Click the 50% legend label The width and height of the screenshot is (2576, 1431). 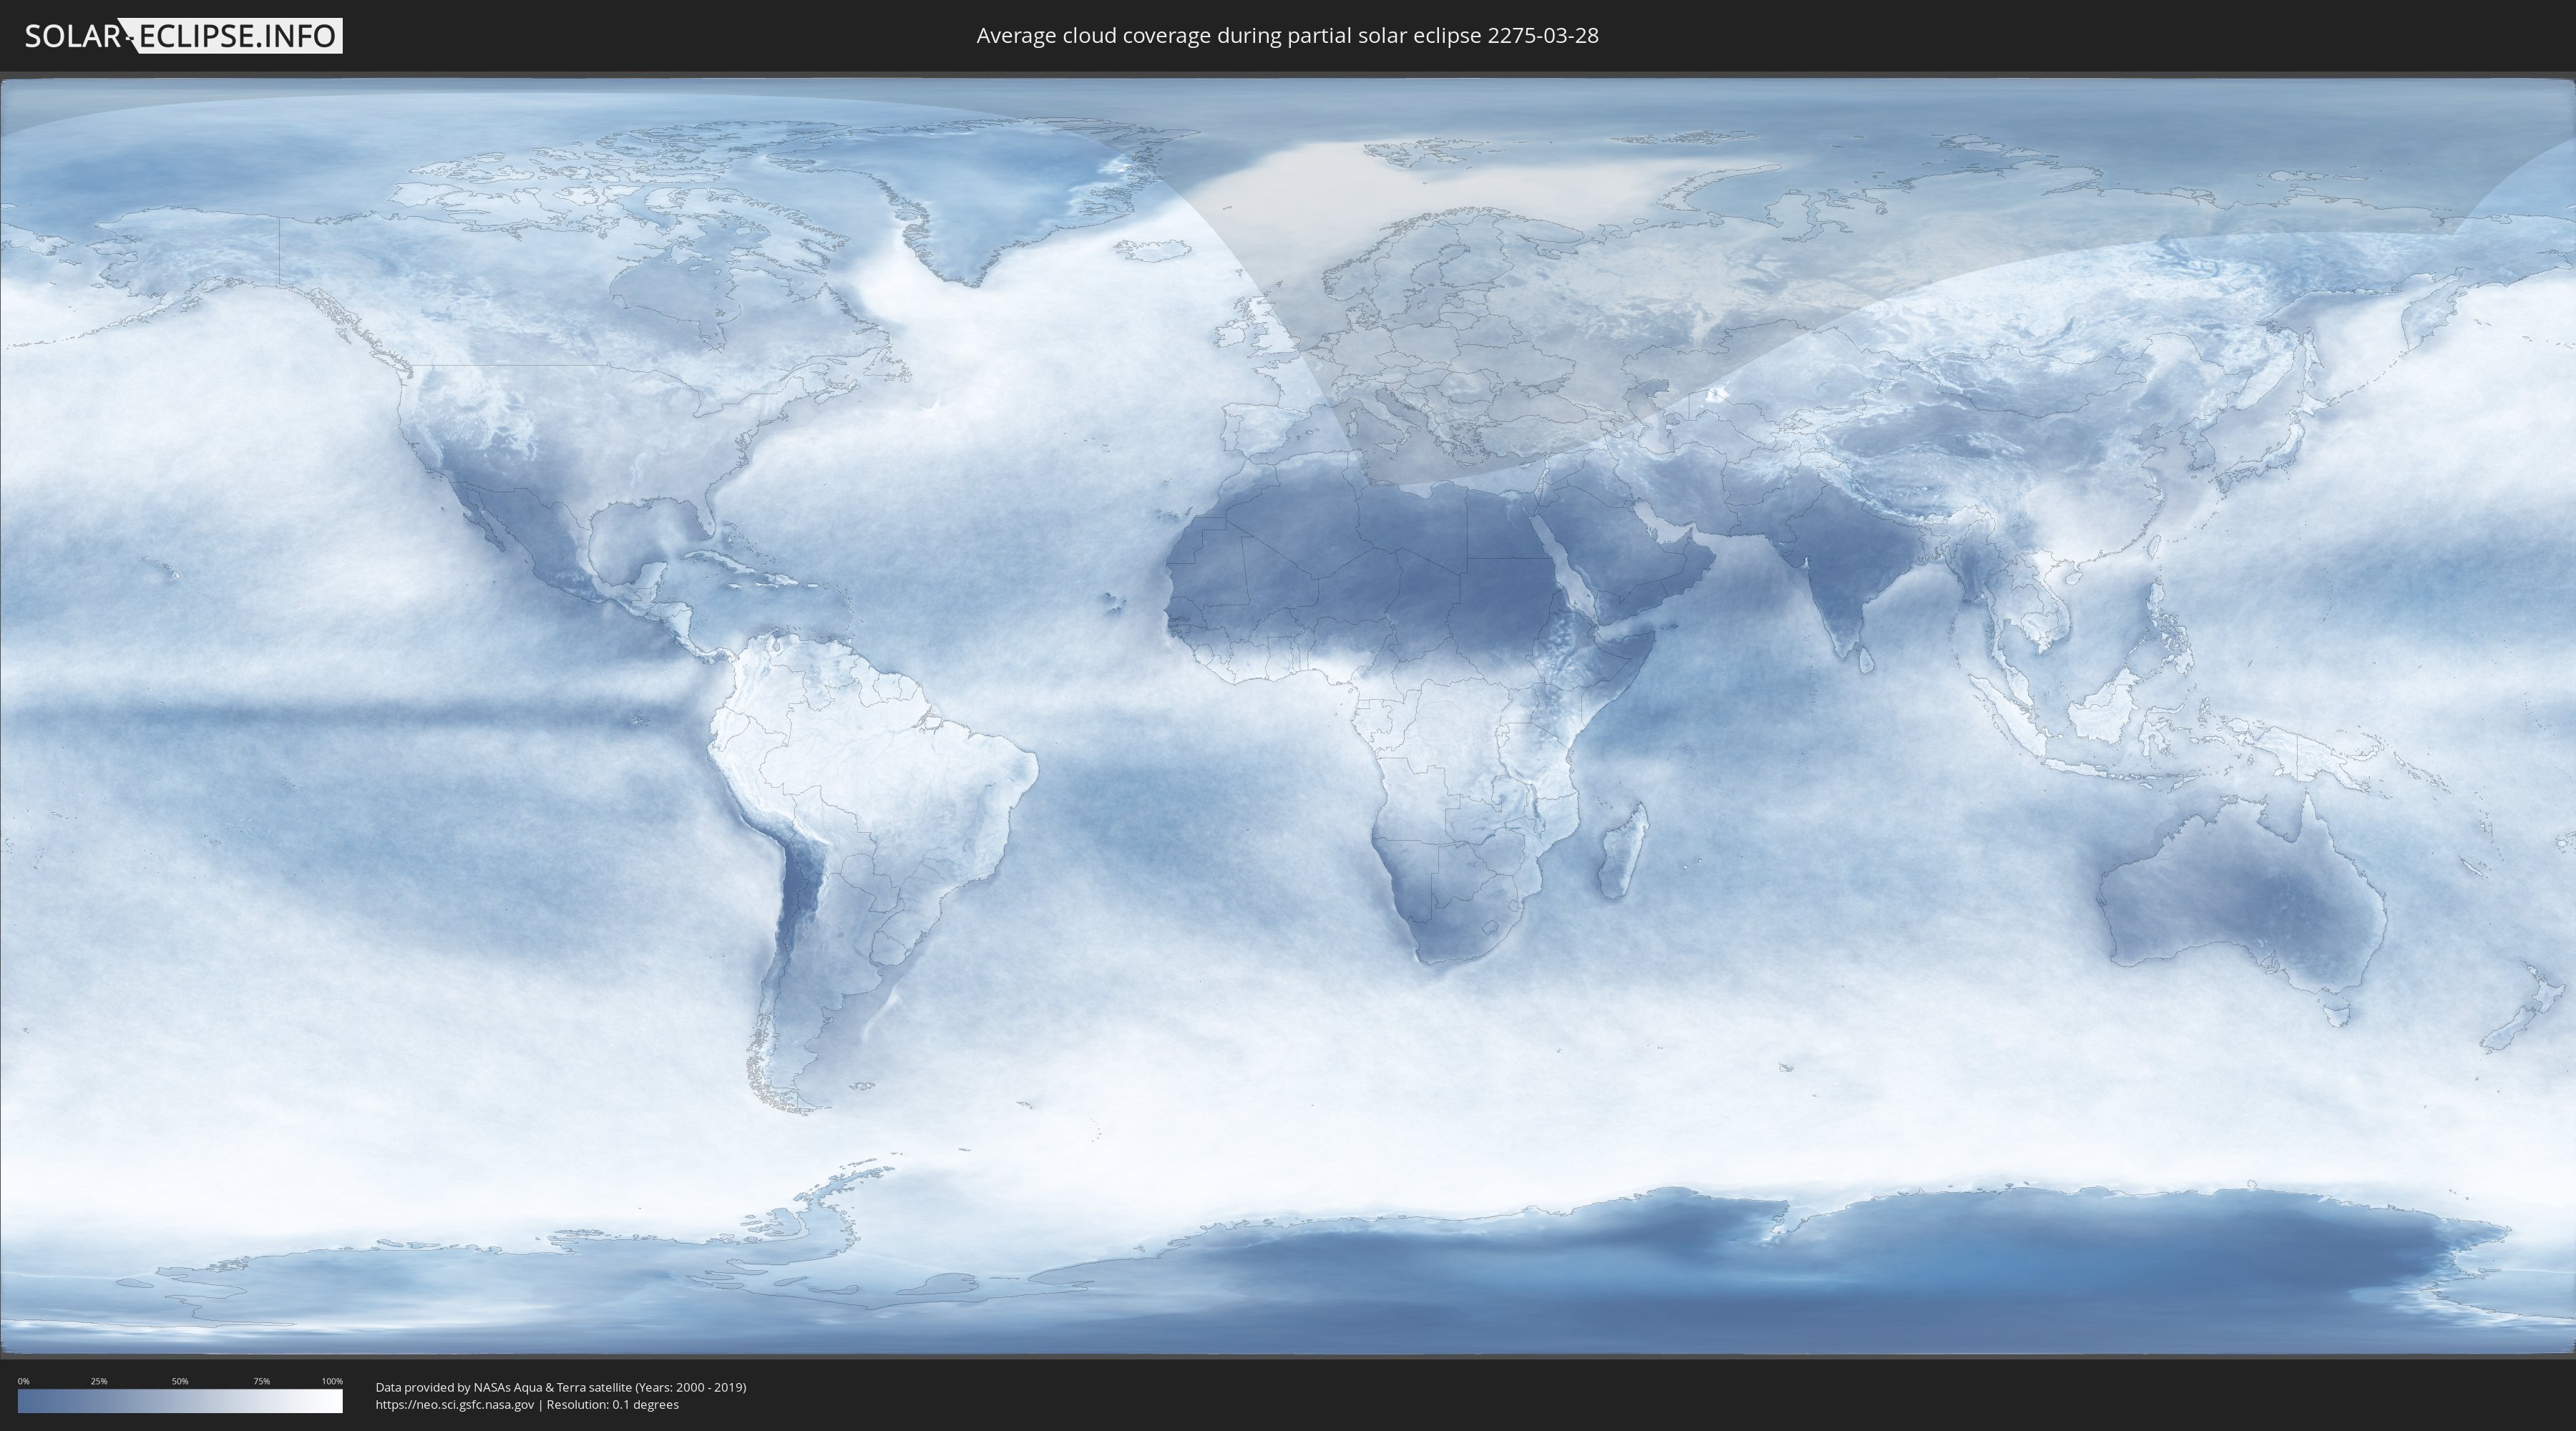pos(180,1381)
